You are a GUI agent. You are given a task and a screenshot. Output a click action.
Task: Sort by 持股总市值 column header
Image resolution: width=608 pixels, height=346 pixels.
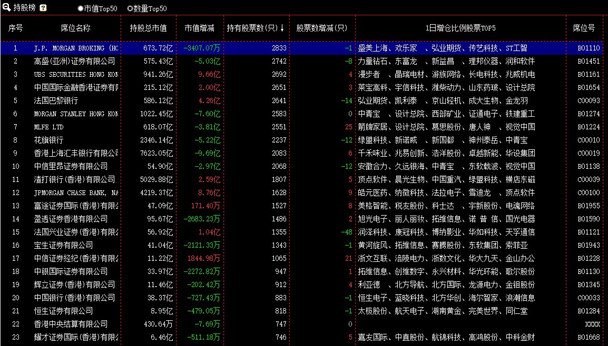(x=149, y=28)
